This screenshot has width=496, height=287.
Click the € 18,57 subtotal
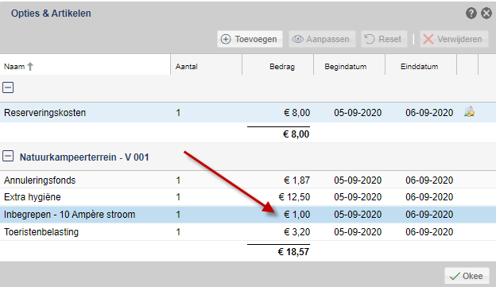tap(293, 252)
